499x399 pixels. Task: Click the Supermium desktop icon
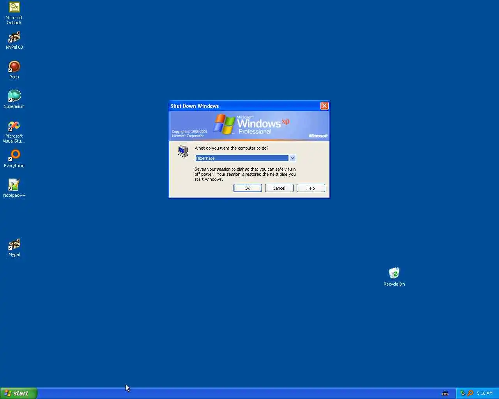[x=14, y=99]
